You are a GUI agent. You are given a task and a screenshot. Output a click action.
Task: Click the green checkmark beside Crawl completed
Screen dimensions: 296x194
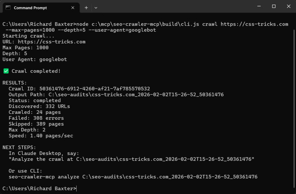pos(6,71)
